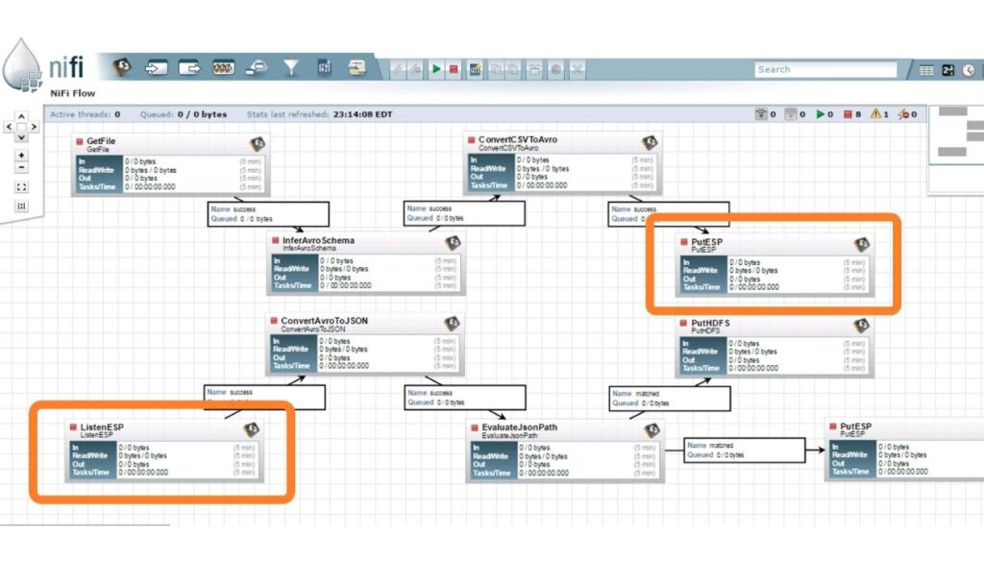Click the Change Color action icon
The height and width of the screenshot is (584, 984).
point(556,69)
